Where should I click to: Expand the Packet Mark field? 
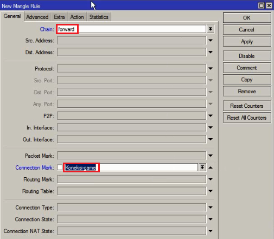pos(211,156)
